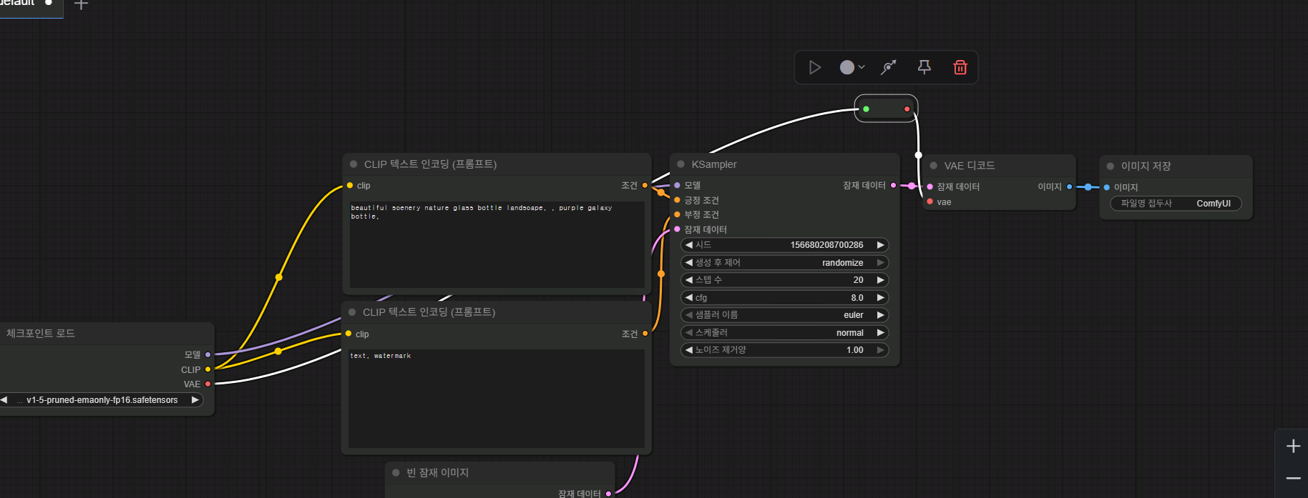This screenshot has width=1308, height=498.
Task: Toggle collapse dot on 이미지 저장 node
Action: [x=1111, y=166]
